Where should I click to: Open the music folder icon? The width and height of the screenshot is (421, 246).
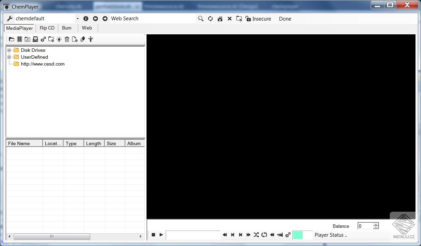pos(27,39)
